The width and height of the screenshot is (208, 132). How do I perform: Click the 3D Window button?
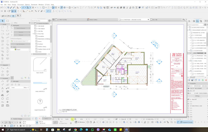coord(80,122)
